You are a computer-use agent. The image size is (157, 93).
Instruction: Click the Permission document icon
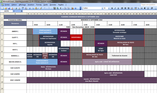coord(12,8)
